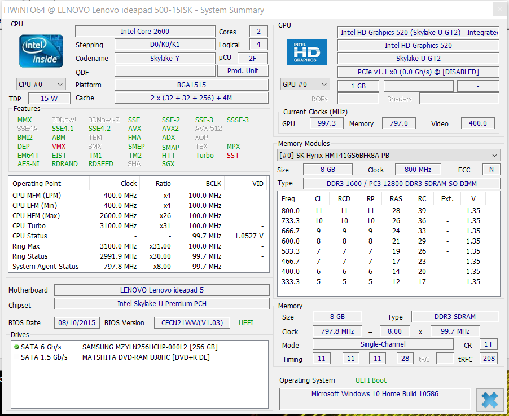Click the DDR3-1600 / PC3-12800 type field
The width and height of the screenshot is (509, 416).
click(402, 184)
